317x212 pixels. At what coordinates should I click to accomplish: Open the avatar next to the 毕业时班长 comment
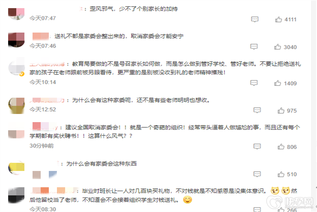click(16, 195)
